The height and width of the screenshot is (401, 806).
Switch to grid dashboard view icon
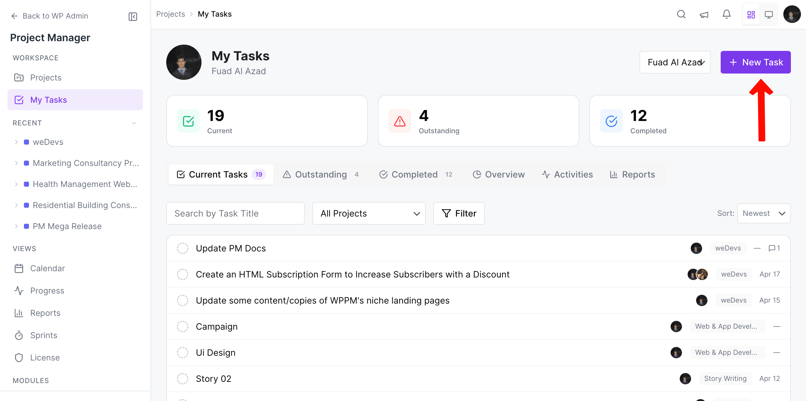[x=751, y=14]
